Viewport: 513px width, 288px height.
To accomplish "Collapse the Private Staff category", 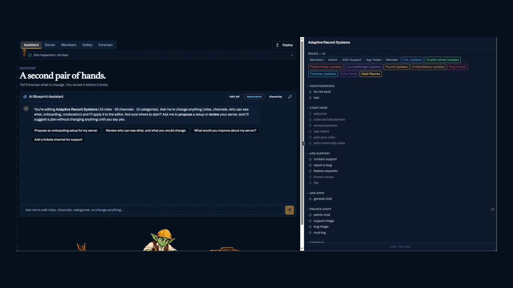I will coord(308,209).
